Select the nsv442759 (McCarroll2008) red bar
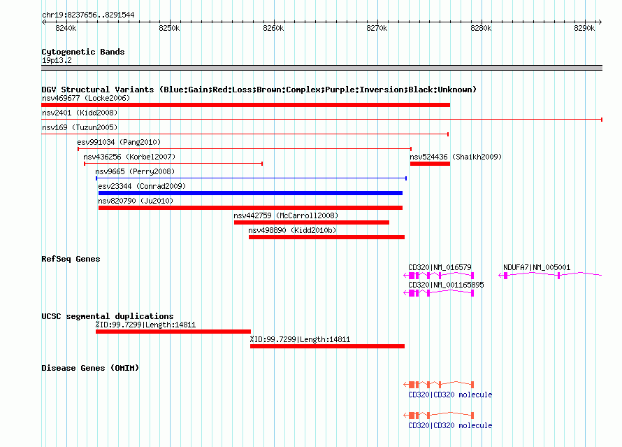Screen dimensions: 622x447 [312, 222]
